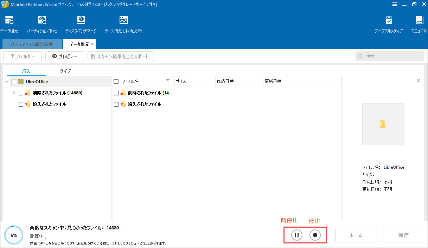Click the LibreOffice drive icon in tree
The image size is (428, 248).
21,81
